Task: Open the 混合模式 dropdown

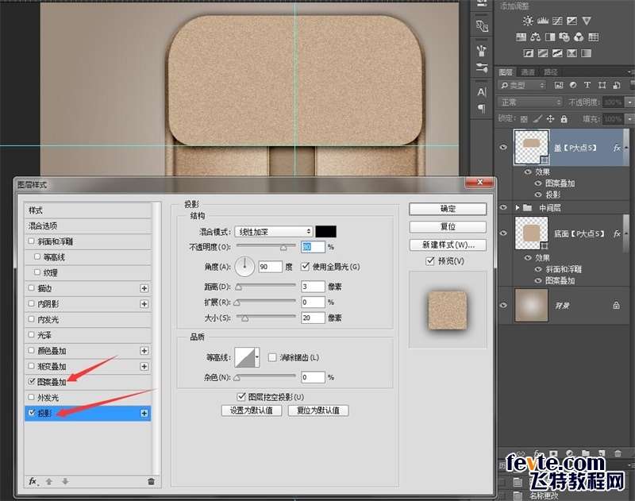Action: coord(273,231)
